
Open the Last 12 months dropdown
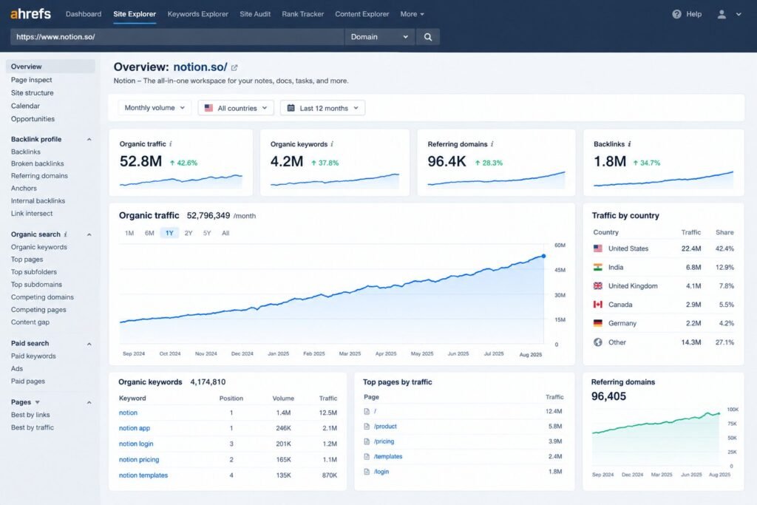click(x=322, y=108)
